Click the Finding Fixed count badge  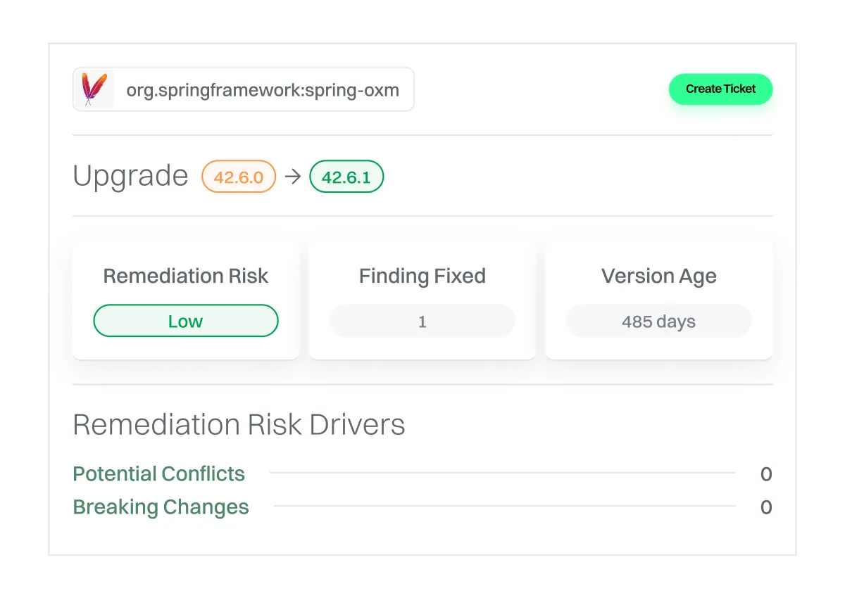(x=422, y=321)
